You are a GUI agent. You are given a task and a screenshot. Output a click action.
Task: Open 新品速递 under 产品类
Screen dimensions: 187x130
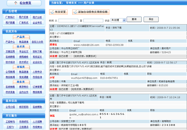(x=24, y=42)
